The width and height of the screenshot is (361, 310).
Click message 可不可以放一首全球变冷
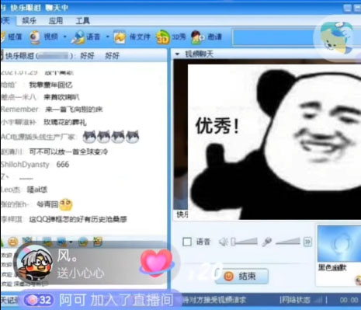click(x=68, y=152)
